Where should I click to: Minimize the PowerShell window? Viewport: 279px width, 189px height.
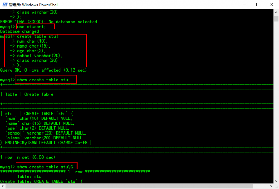click(242, 5)
